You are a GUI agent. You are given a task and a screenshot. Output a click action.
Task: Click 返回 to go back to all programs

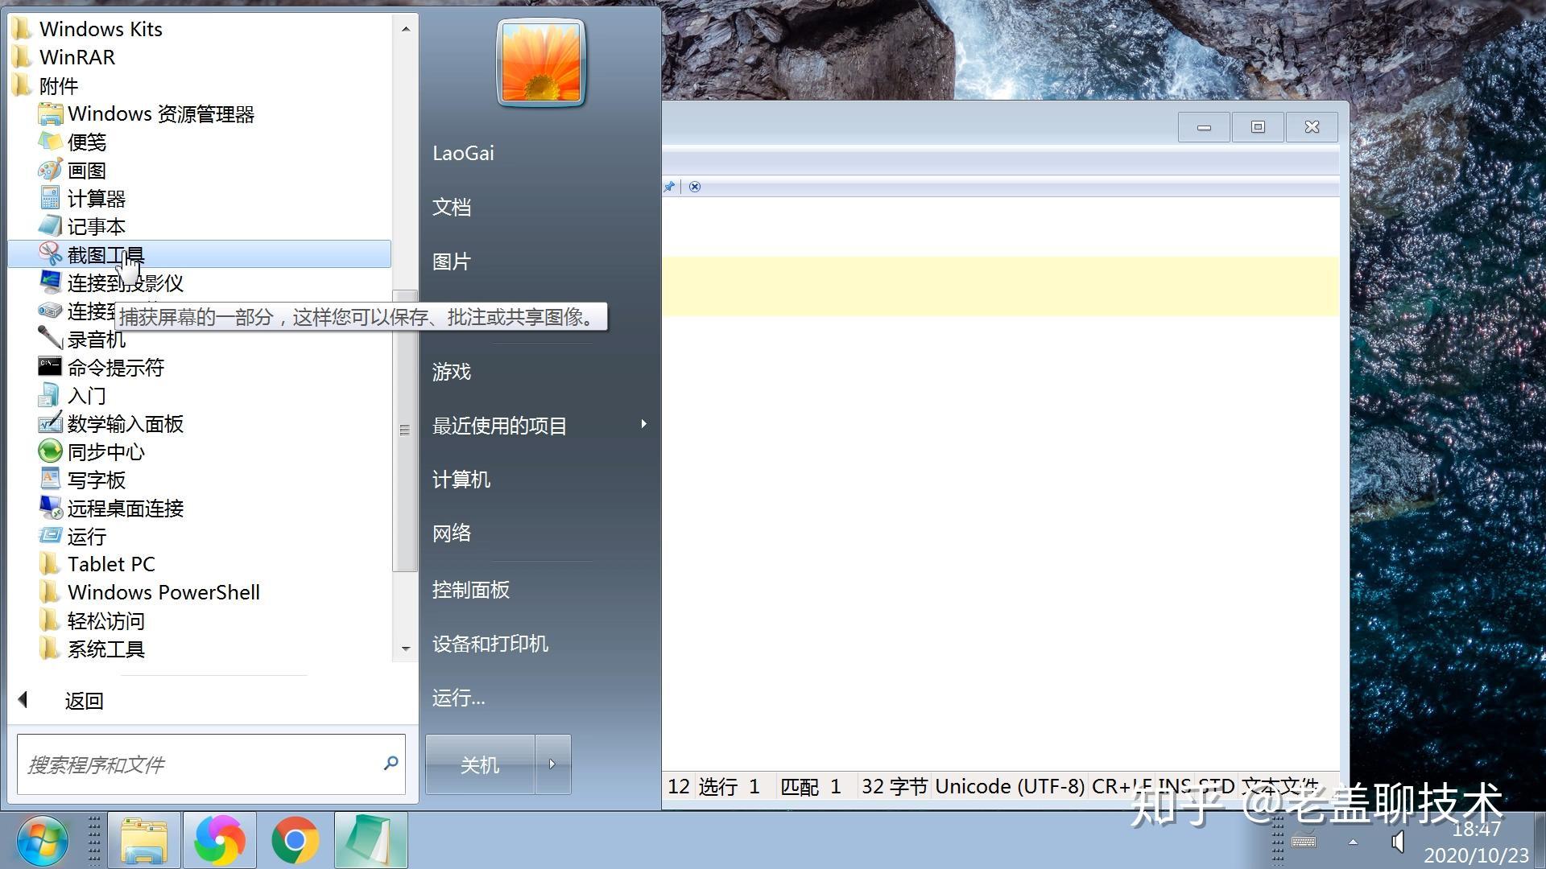[x=84, y=700]
